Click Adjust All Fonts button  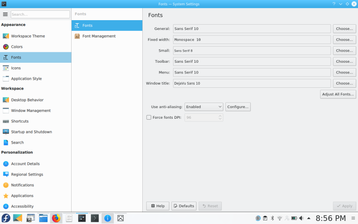click(x=338, y=94)
